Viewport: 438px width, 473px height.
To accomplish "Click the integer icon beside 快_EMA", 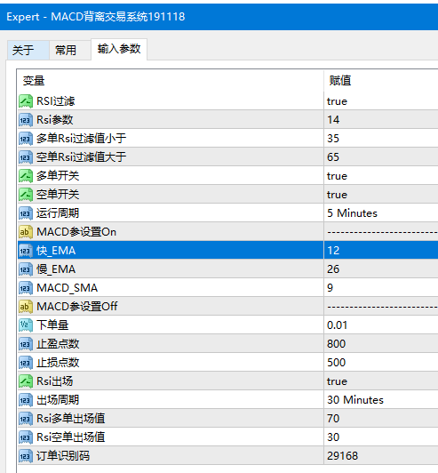I will (26, 251).
